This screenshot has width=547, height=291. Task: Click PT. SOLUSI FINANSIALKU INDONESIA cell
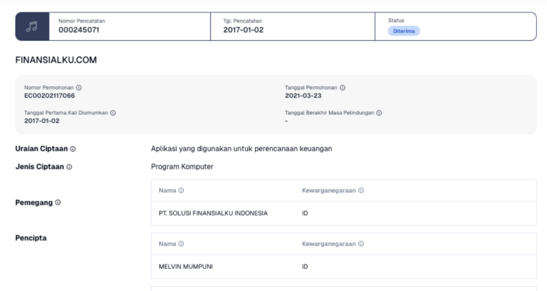213,213
